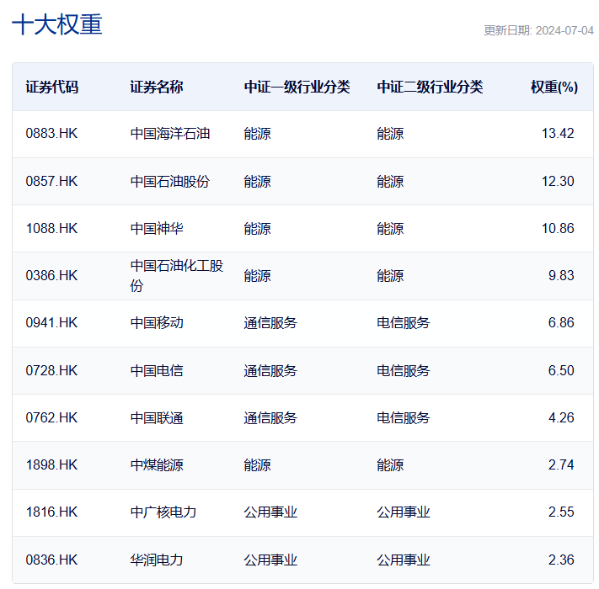
Task: Click the 中证二级行业分类 column header
Action: pyautogui.click(x=430, y=87)
